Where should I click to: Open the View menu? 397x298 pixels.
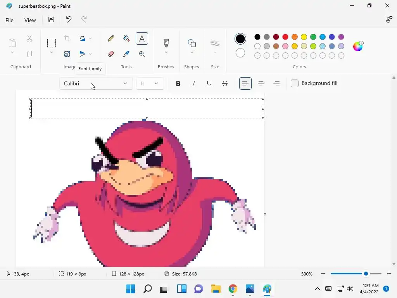(x=30, y=20)
